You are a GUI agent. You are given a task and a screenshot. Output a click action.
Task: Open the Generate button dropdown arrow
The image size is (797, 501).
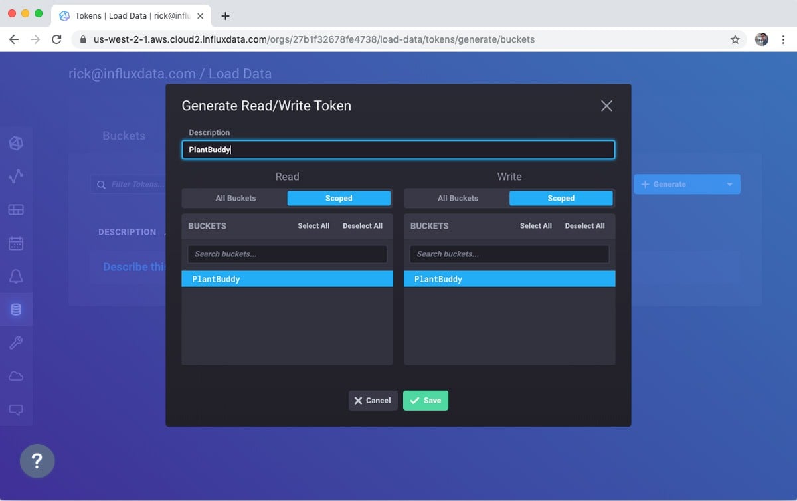coord(729,184)
